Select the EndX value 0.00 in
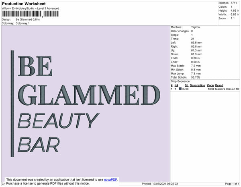This screenshot has height=187, width=241. click(x=195, y=58)
